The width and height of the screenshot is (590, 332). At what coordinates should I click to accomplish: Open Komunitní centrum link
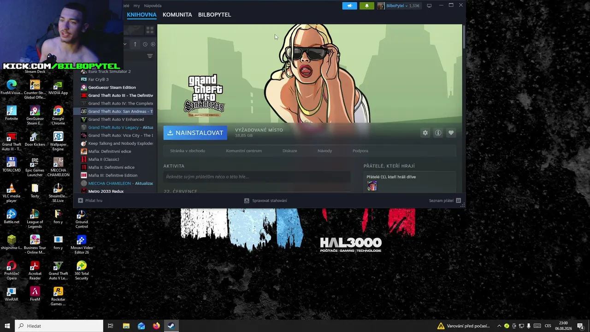point(244,151)
